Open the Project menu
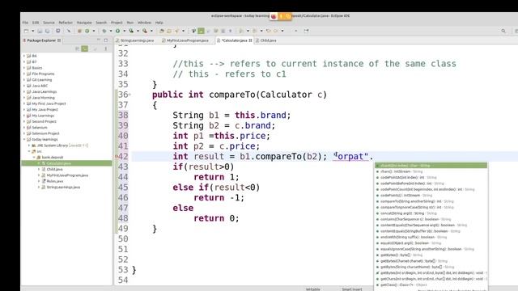Screen dimensions: 518x291 coord(117,23)
